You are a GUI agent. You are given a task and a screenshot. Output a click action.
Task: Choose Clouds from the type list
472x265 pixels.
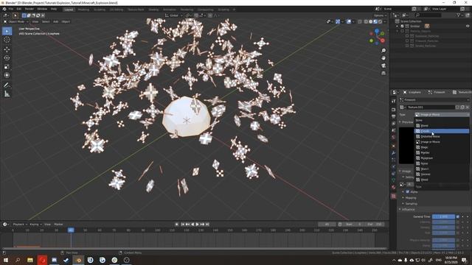[x=442, y=131]
